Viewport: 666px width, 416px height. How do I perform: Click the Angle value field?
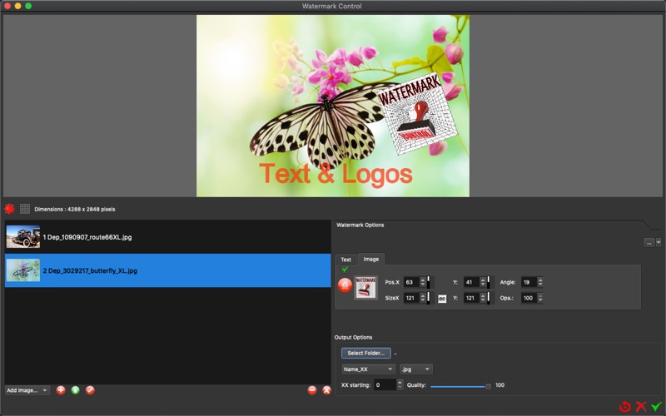[529, 282]
